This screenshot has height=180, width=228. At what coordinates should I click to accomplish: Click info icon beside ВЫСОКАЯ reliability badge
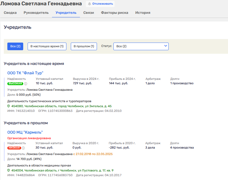point(26,84)
